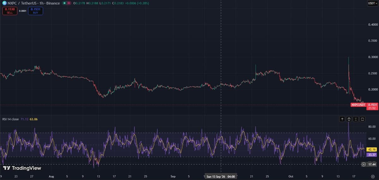The width and height of the screenshot is (379, 180).
Task: Open chart settings gear icon at bottom right
Action: [373, 176]
